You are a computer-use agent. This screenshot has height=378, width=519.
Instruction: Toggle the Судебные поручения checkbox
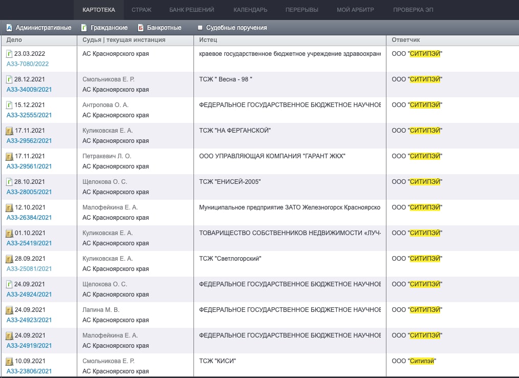coord(200,28)
